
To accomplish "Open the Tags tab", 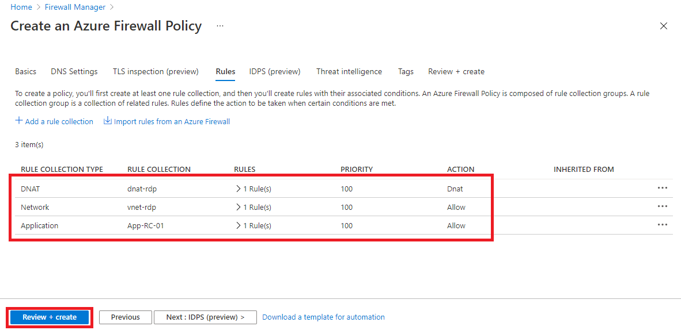I will coord(406,71).
